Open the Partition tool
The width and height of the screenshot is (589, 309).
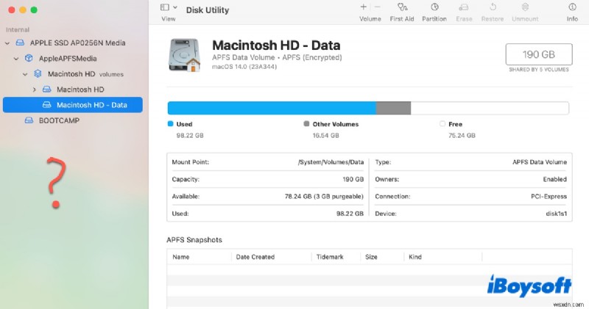(434, 7)
